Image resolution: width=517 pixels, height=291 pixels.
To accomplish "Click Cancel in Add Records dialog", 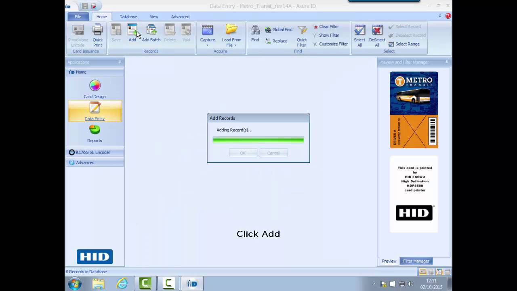I will coord(273,153).
